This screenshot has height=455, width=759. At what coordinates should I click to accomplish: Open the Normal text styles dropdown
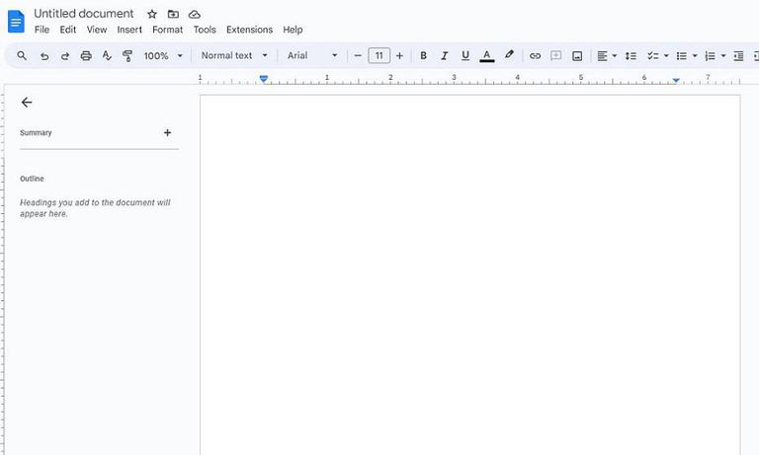coord(234,55)
